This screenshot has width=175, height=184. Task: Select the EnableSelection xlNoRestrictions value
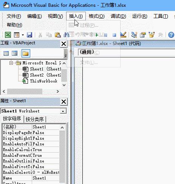coord(45,172)
